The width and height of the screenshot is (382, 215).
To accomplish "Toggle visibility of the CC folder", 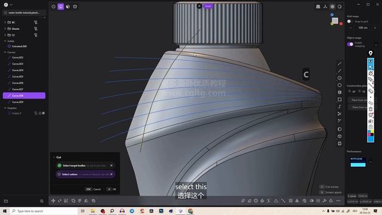I will [x=36, y=35].
